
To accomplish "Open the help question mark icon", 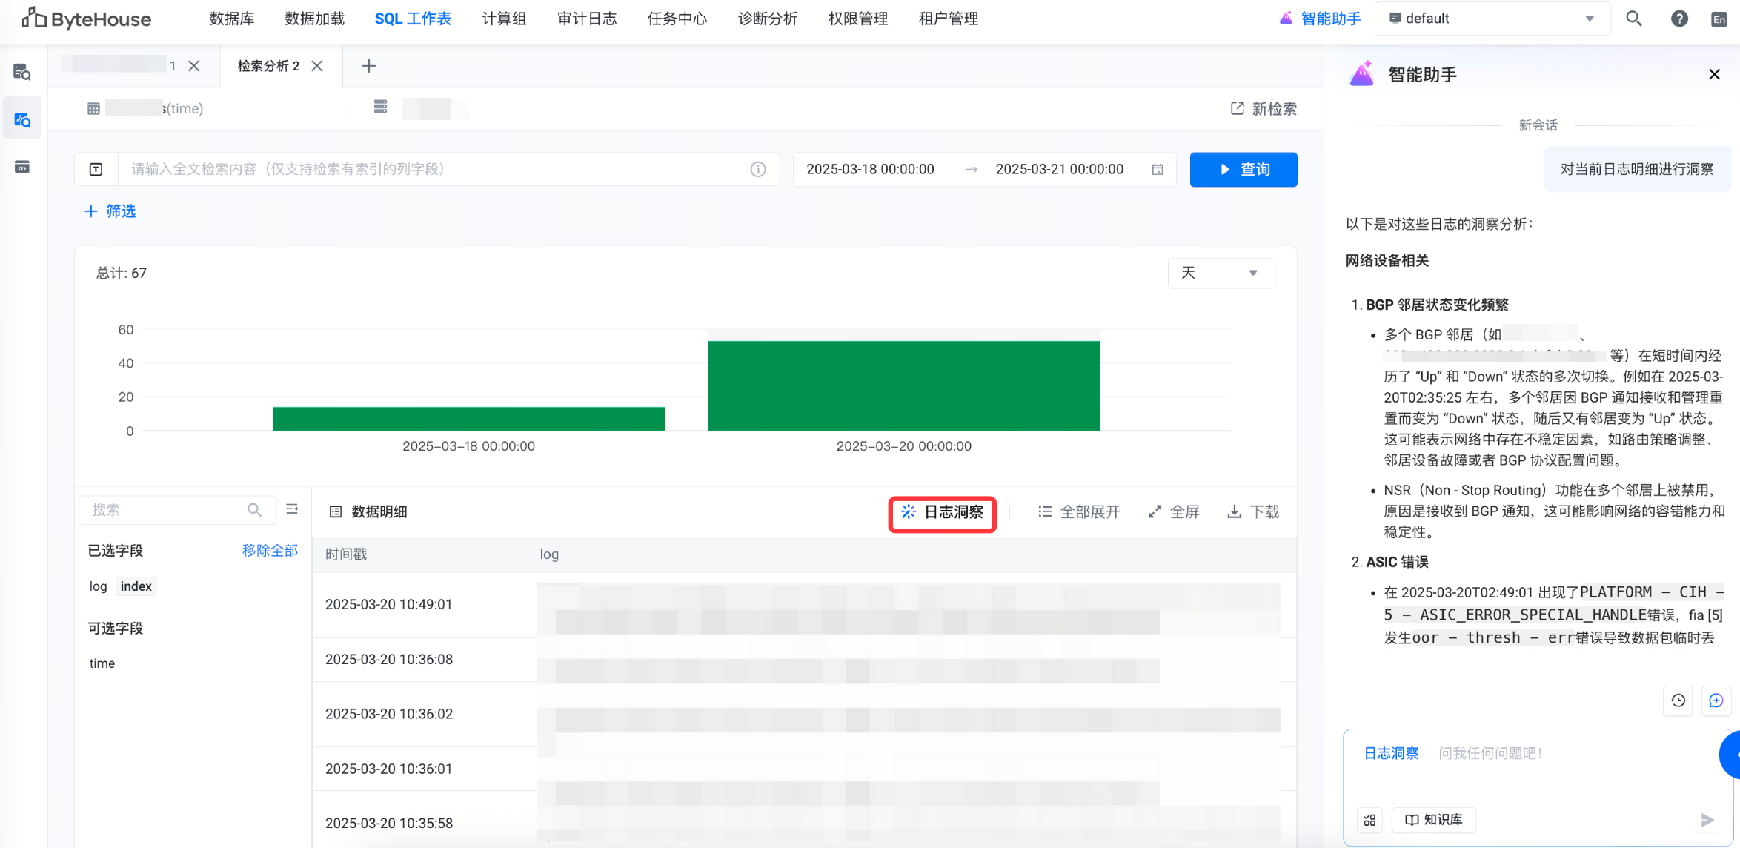I will point(1679,19).
